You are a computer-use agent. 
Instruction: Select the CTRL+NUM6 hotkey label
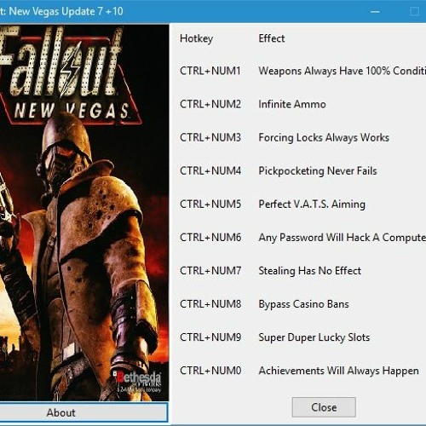210,238
